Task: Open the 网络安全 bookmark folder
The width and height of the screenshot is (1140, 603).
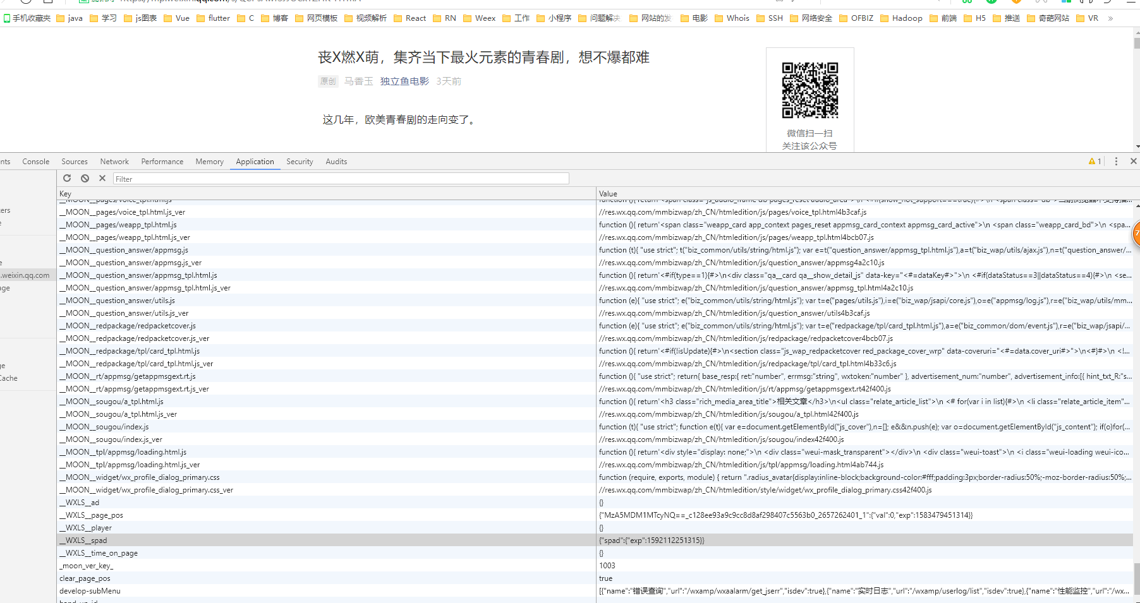Action: (x=811, y=18)
